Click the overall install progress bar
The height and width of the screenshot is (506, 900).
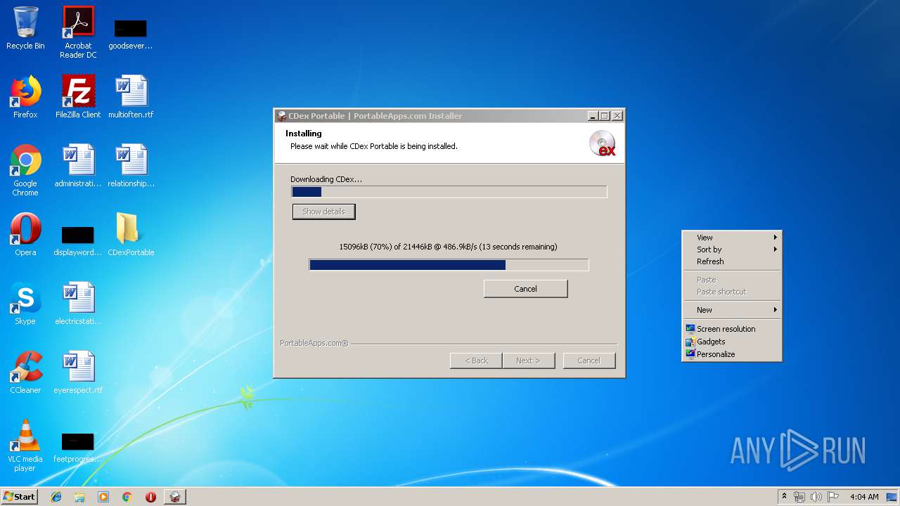point(449,192)
